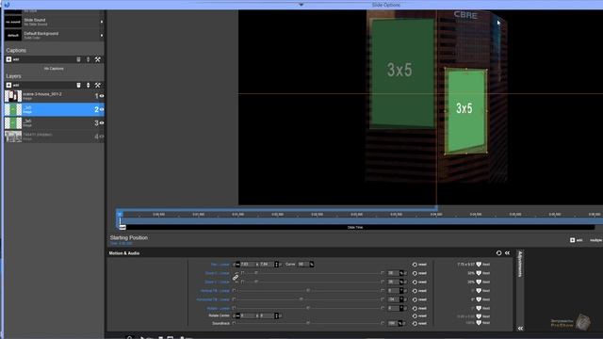
Task: Open the 'Zoom Y - Linear' interpolation dropdown
Action: tap(218, 282)
